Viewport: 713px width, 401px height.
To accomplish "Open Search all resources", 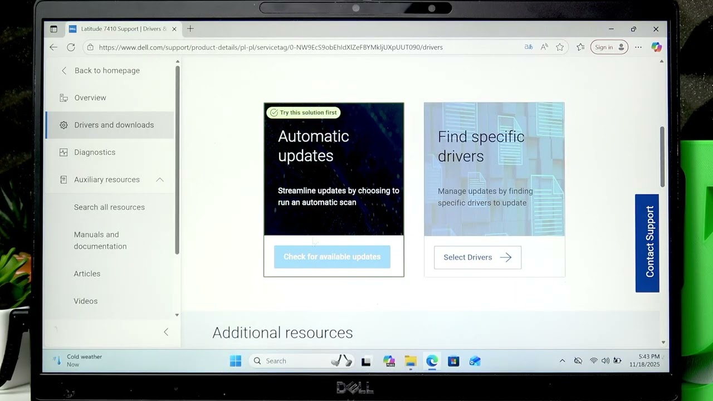I will pos(109,207).
